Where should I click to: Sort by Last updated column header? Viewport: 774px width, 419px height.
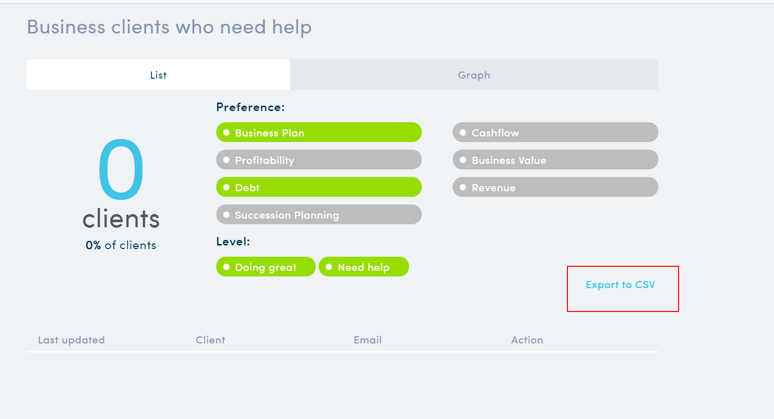[72, 340]
